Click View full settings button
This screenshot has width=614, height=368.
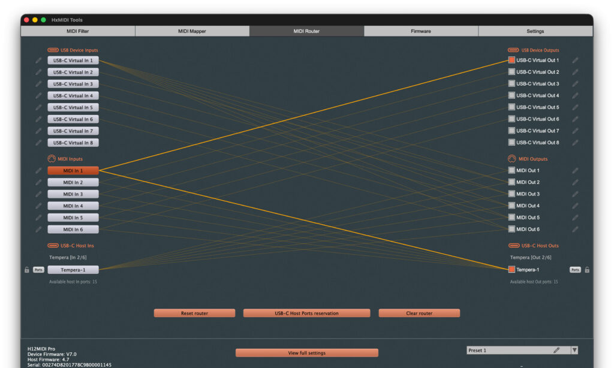click(x=307, y=353)
